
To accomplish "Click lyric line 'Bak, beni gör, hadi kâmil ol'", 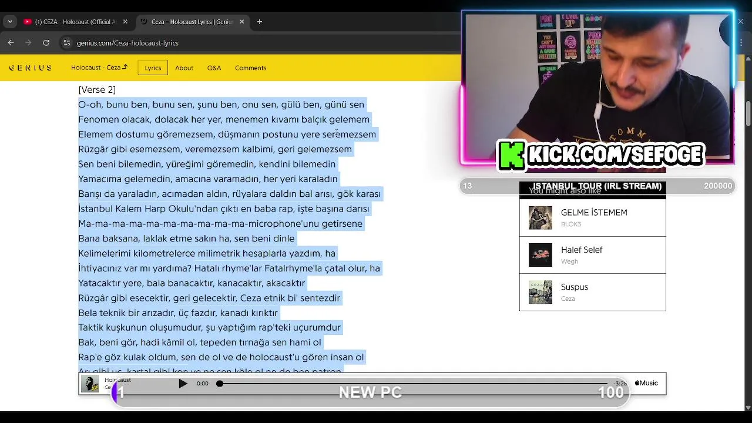I will 200,343.
